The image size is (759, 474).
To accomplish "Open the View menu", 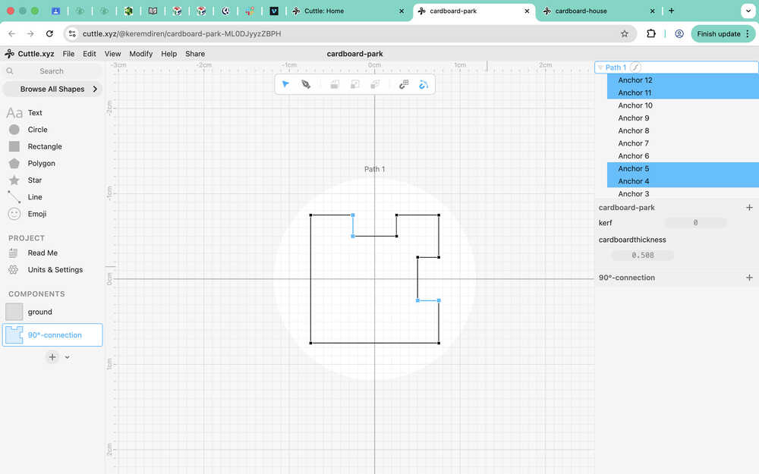I will (113, 54).
